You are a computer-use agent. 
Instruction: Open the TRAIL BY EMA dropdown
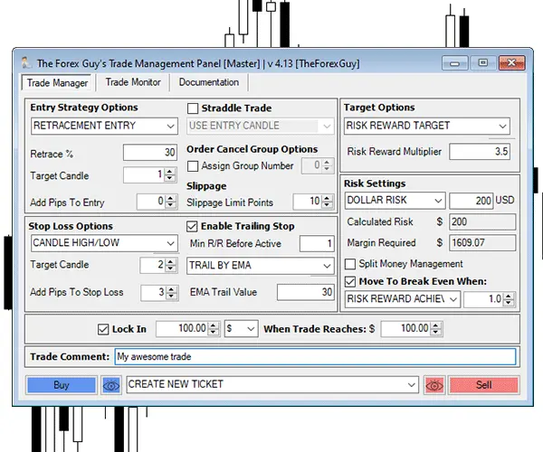tap(261, 266)
